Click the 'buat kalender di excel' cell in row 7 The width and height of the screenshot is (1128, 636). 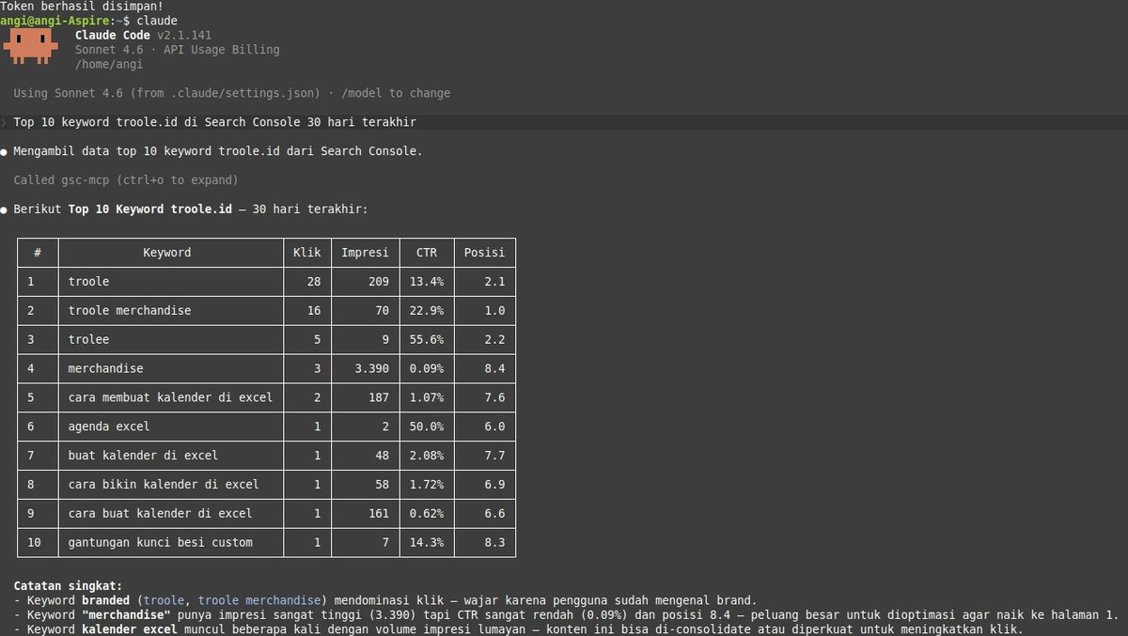143,456
